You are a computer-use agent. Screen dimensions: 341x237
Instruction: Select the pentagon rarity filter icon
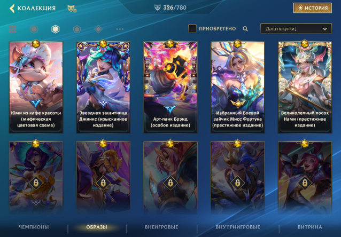(77, 29)
